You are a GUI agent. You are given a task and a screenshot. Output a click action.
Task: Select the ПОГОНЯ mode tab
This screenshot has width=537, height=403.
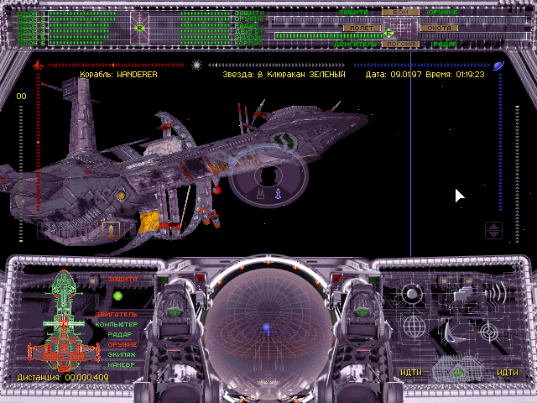click(x=400, y=44)
